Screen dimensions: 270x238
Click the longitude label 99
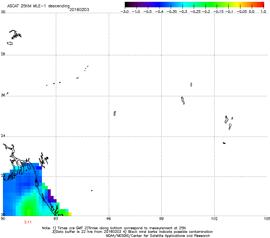point(161,219)
